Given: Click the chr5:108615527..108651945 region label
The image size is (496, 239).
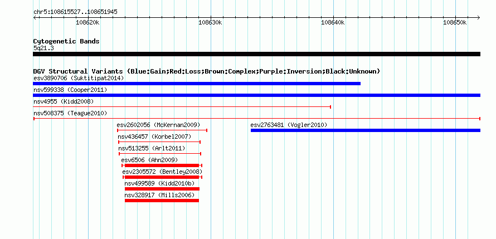Looking at the screenshot, I should point(76,12).
